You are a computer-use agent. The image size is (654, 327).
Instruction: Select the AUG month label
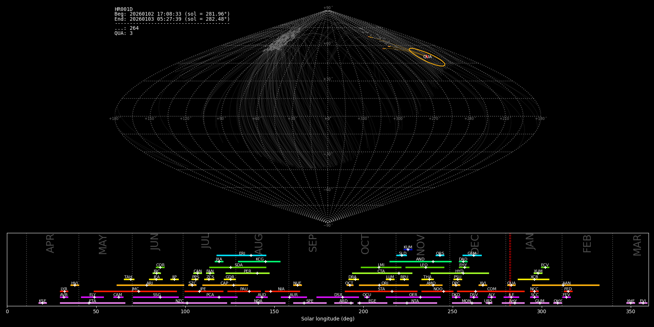tap(258, 244)
